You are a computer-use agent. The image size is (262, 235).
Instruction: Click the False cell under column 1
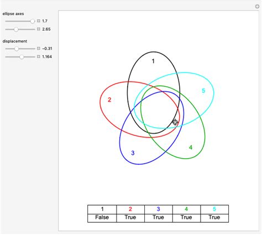(x=102, y=218)
